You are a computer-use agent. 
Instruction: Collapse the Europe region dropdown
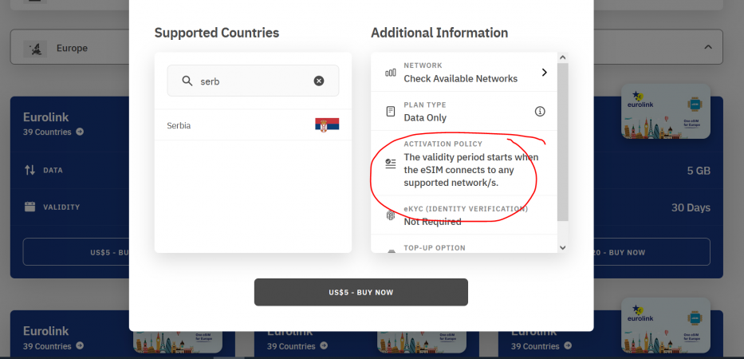(x=708, y=47)
